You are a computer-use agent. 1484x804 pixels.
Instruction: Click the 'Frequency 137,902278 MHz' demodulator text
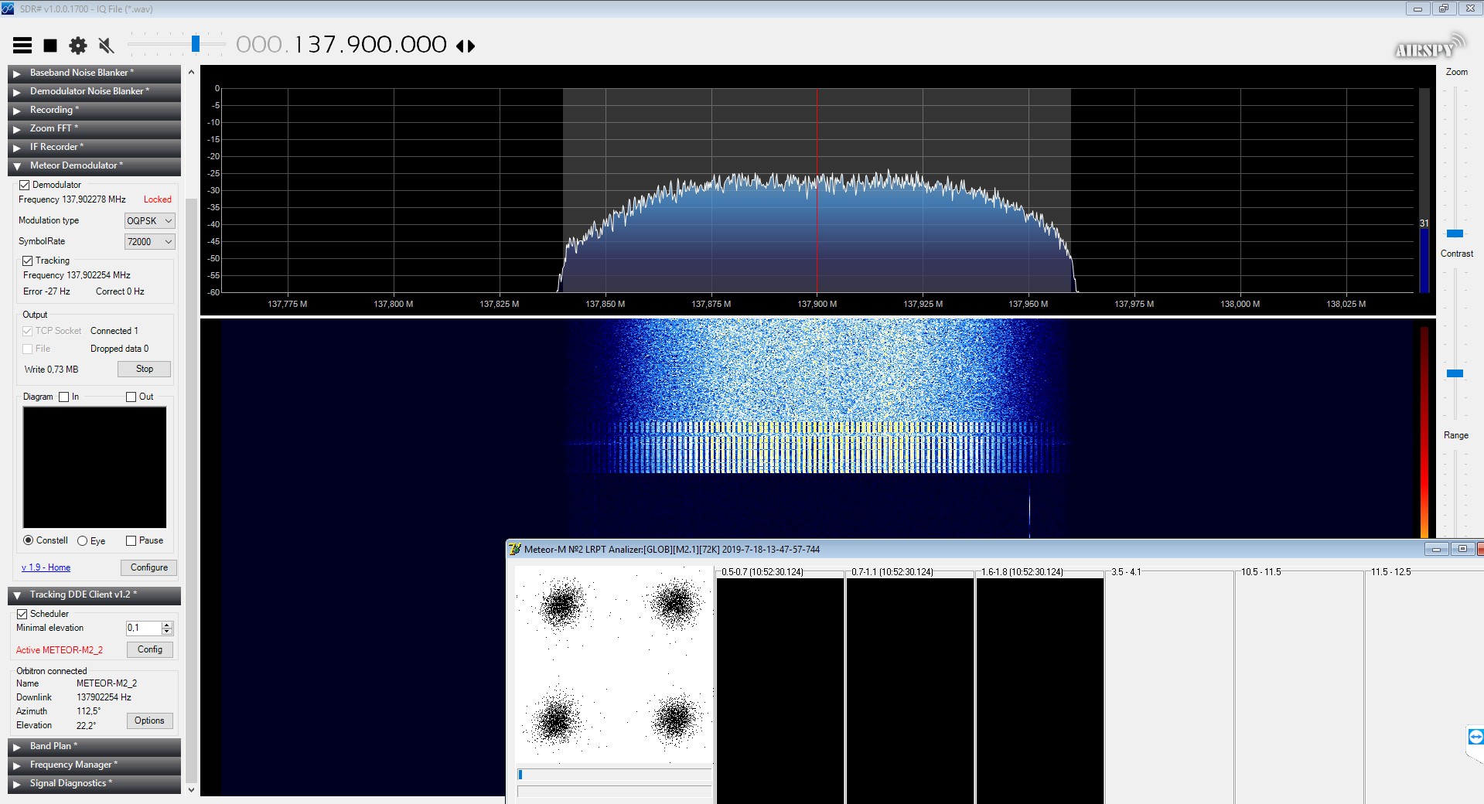pos(72,199)
